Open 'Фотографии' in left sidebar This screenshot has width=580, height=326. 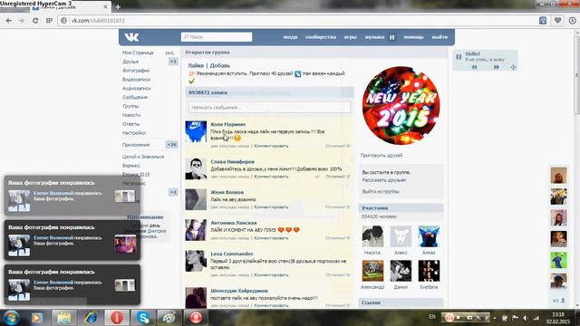[136, 71]
